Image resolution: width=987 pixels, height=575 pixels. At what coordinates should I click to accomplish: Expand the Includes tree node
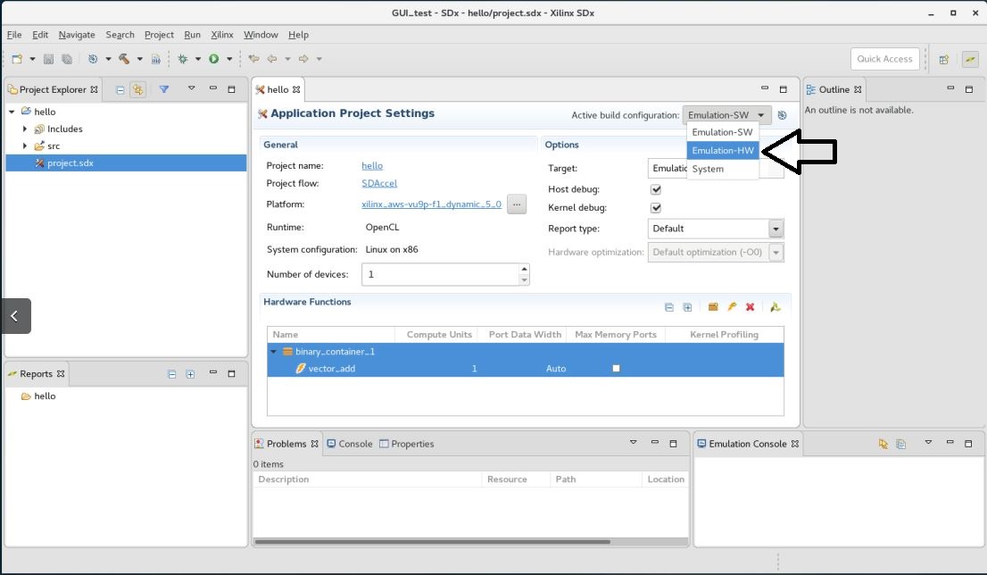pyautogui.click(x=25, y=129)
